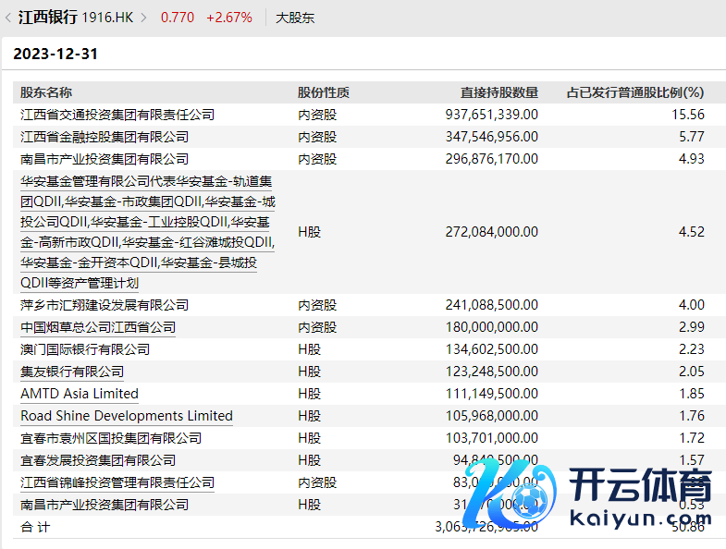Screen dimensions: 726x549
Task: Click the change percentage +2.67%
Action: pyautogui.click(x=229, y=18)
